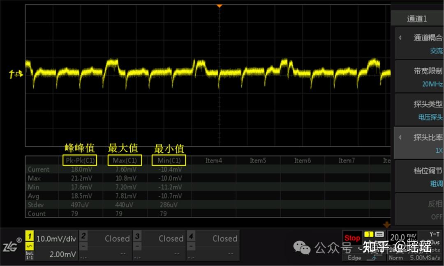Click Current Pk-Pk value 18.0mV

(x=81, y=169)
